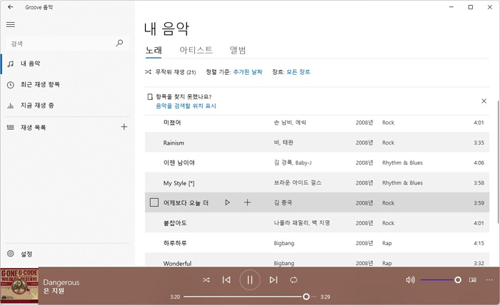Pause the current song
Viewport: 500px width, 305px height.
pyautogui.click(x=250, y=280)
